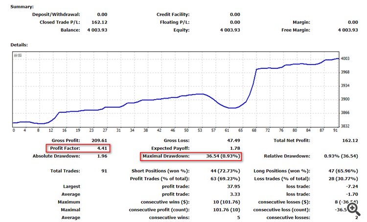Screen dimensions: 367x222
Task: Click the consecutive loss (count) label
Action: 281,210
